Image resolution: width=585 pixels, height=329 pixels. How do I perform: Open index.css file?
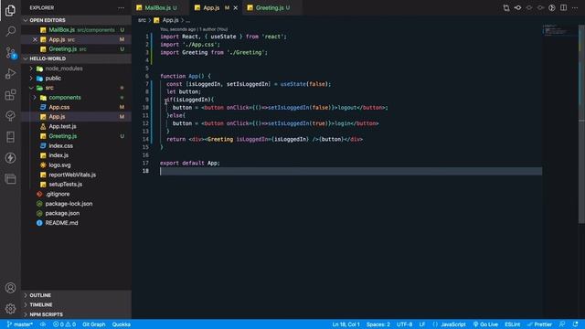pos(76,146)
